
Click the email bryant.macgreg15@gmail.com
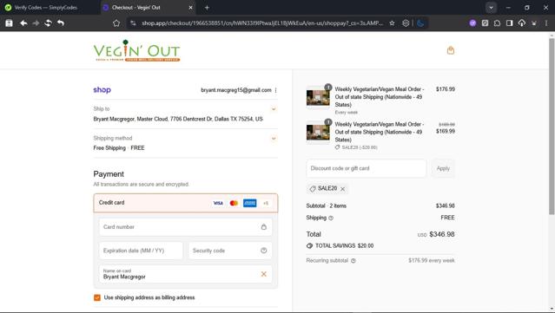click(x=236, y=90)
